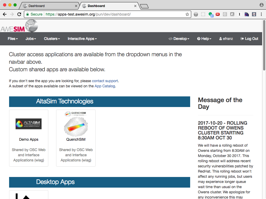Open the Help dropdown
Image resolution: width=266 pixels, height=199 pixels.
click(x=204, y=39)
